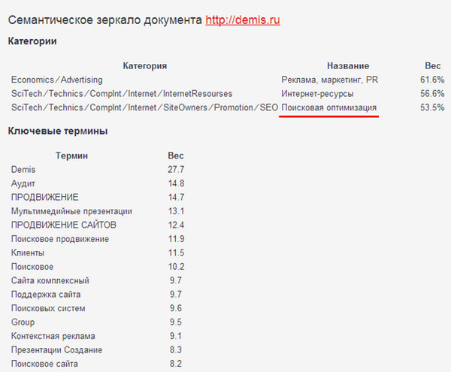Viewport: 451px width, 372px height.
Task: Click the SciTech category path ending in SEO
Action: pyautogui.click(x=144, y=108)
